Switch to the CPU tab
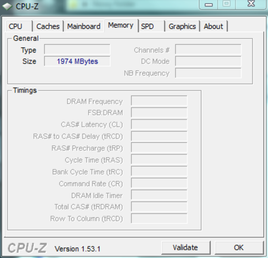This screenshot has height=258, width=268. coord(15,26)
